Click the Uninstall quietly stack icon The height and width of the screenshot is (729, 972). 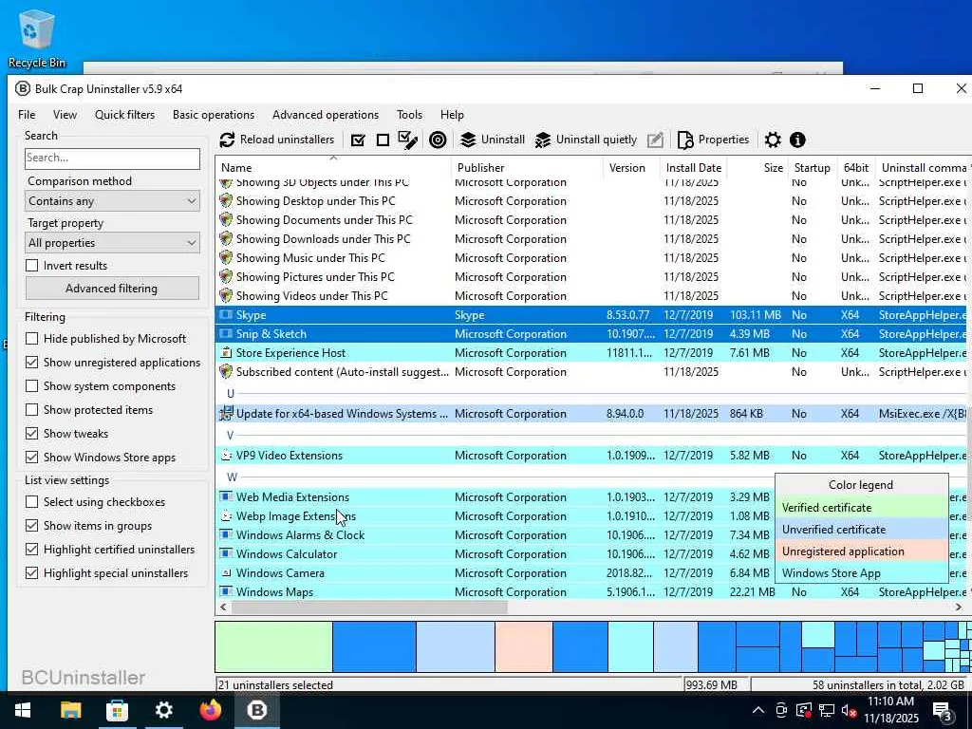click(543, 140)
